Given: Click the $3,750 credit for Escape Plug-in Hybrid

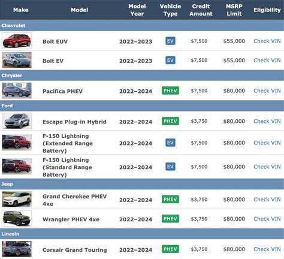Looking at the screenshot, I should [199, 121].
